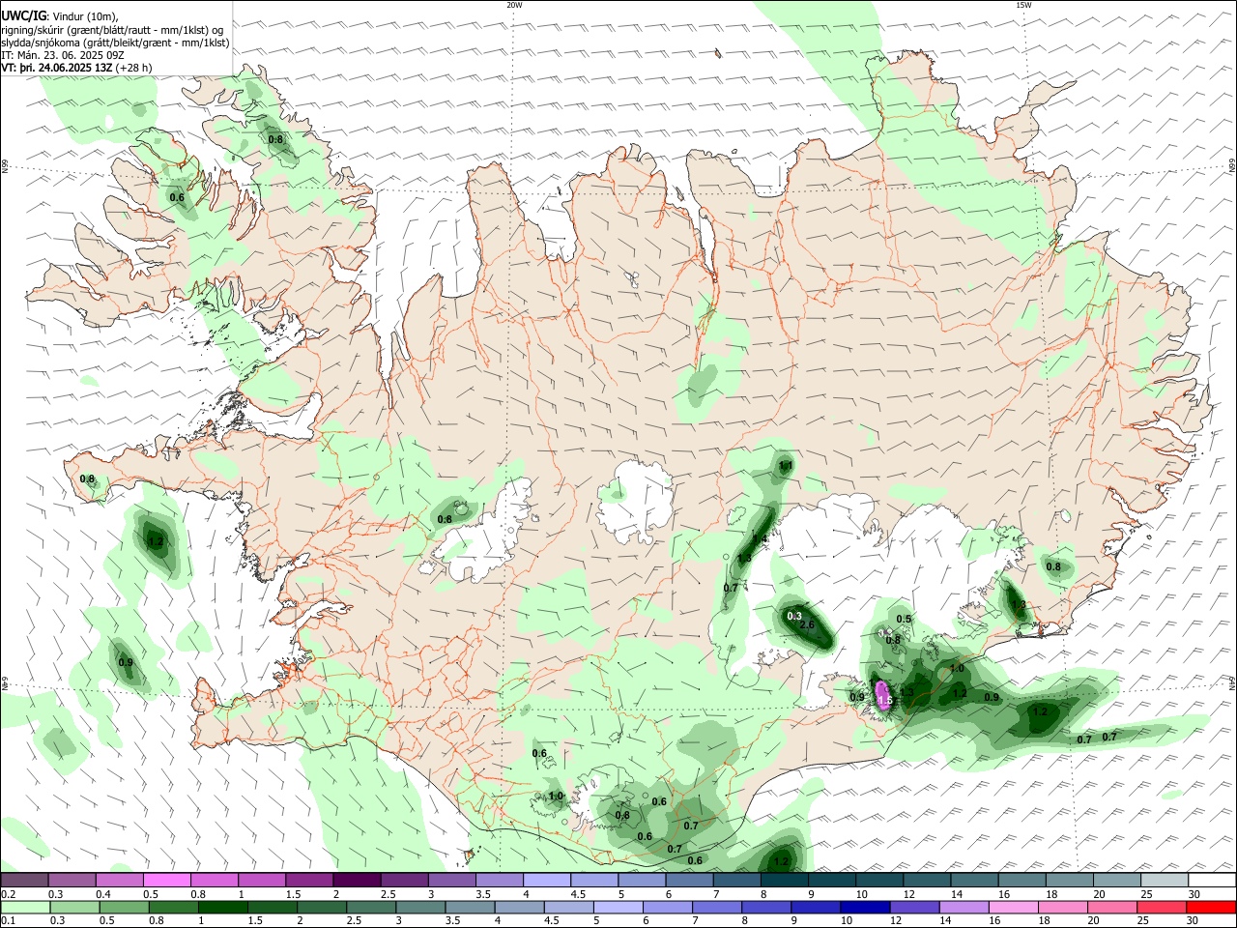Image resolution: width=1237 pixels, height=928 pixels.
Task: Click the model run time line 'IT: Mán. 23. 06. 2025 09Z'
Action: coord(63,55)
